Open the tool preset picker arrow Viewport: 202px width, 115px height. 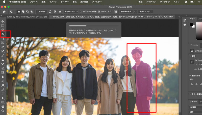pos(14,12)
